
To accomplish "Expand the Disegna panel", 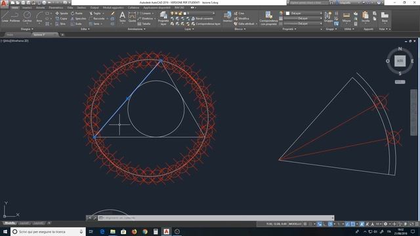I will [27, 29].
